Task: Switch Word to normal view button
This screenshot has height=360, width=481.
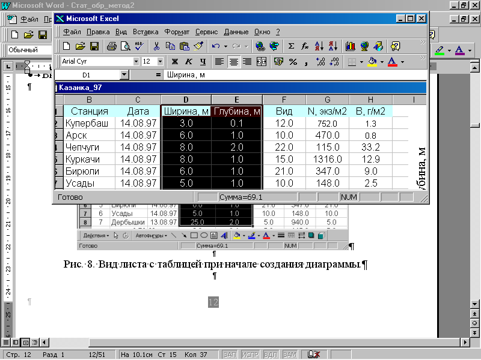Action: 6,342
